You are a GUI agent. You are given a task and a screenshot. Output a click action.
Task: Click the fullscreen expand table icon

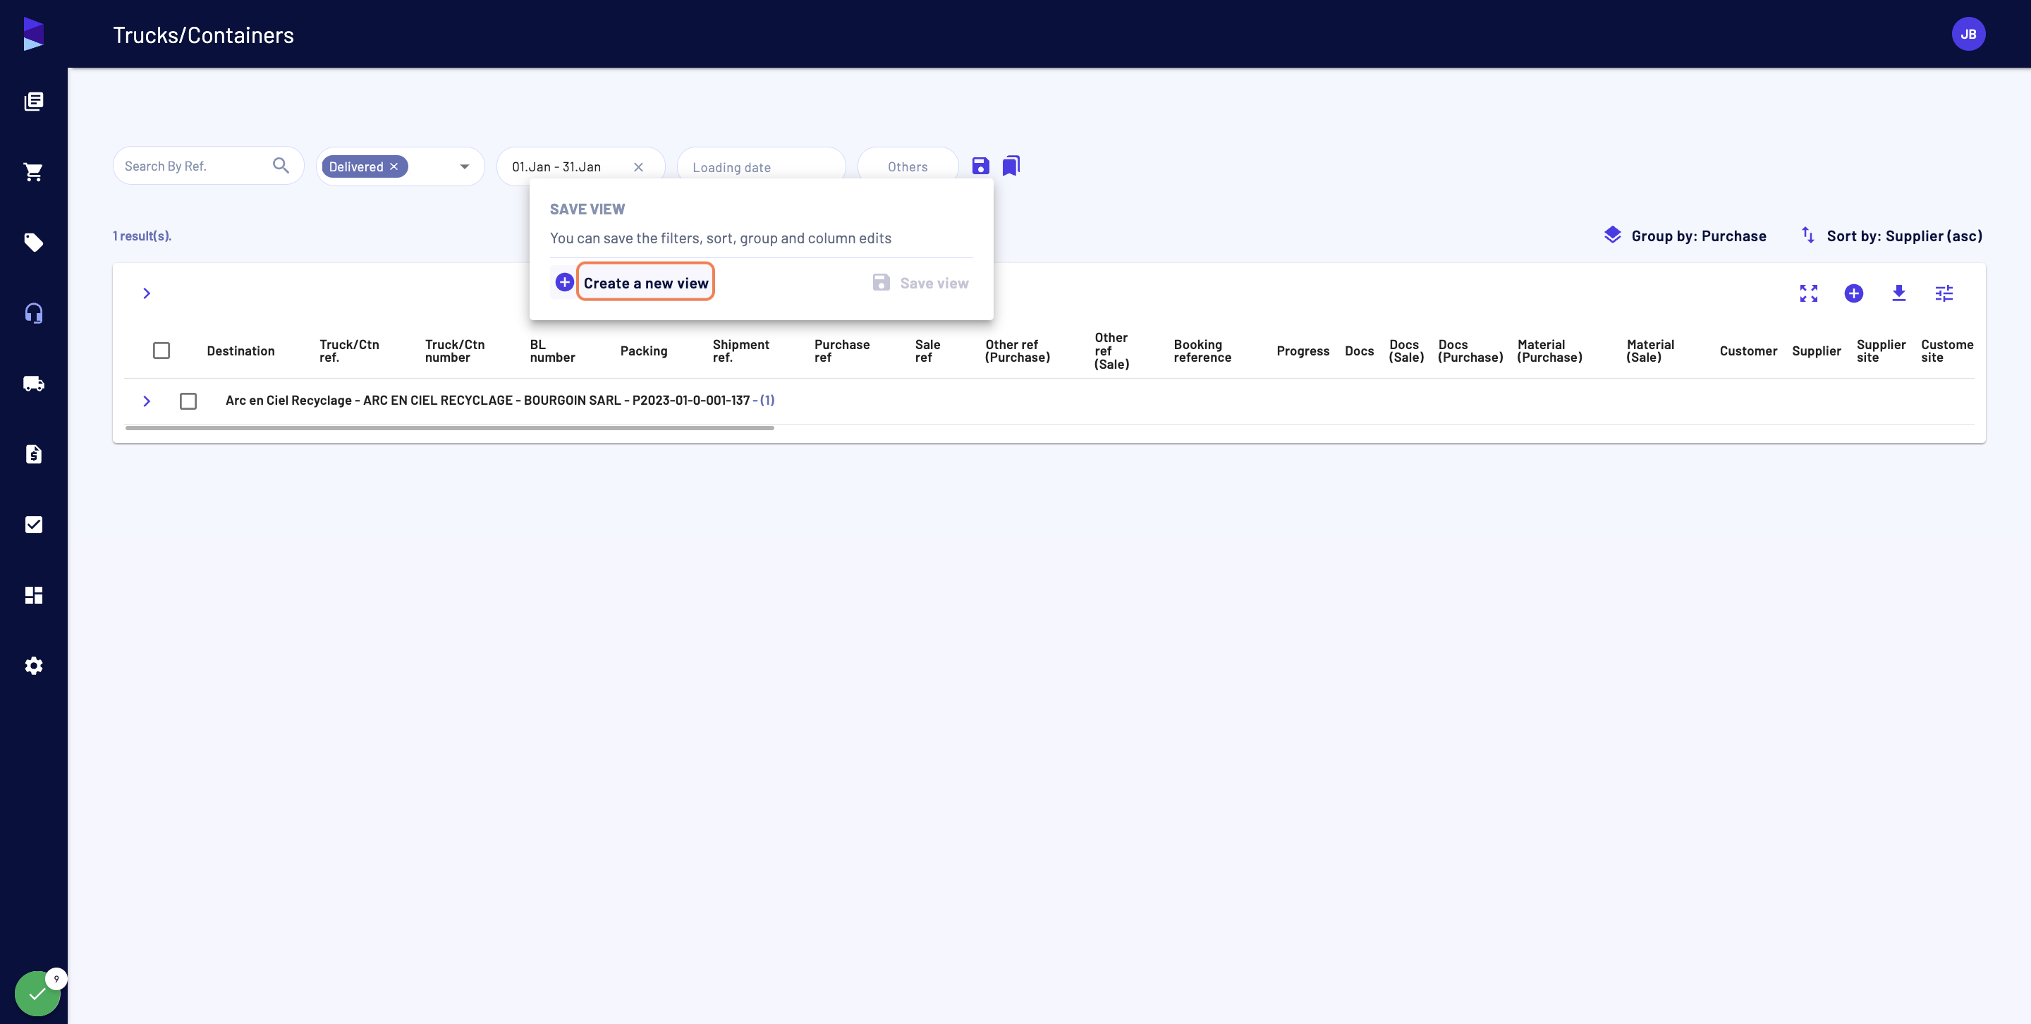(1809, 293)
